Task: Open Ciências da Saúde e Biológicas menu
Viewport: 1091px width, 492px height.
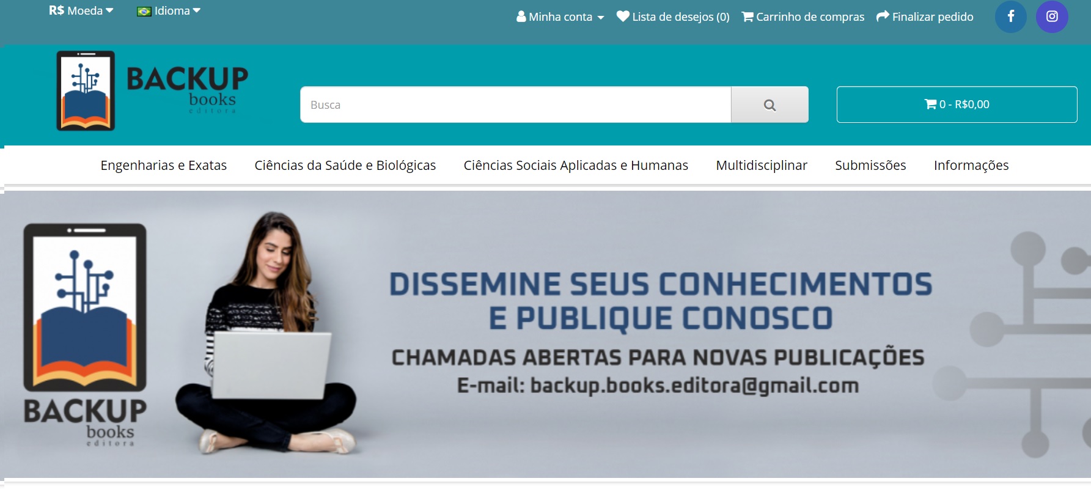Action: pos(345,165)
